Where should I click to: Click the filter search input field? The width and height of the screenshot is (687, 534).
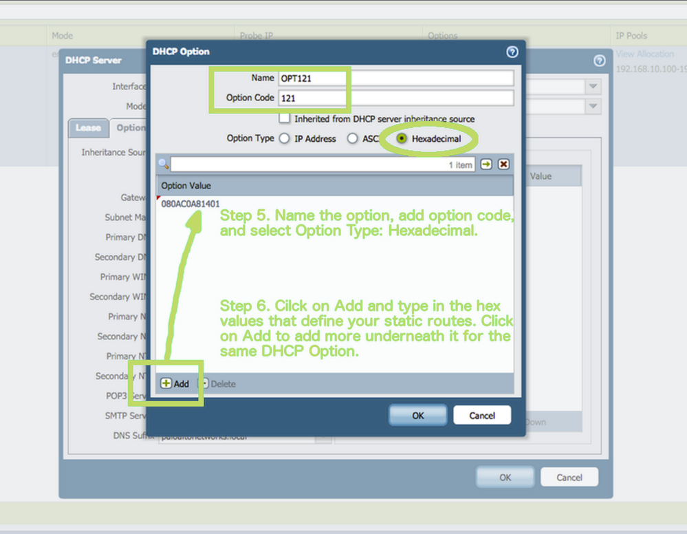[x=323, y=164]
